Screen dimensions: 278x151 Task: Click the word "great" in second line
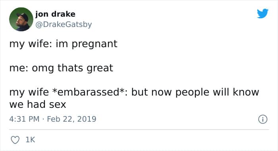(x=100, y=69)
